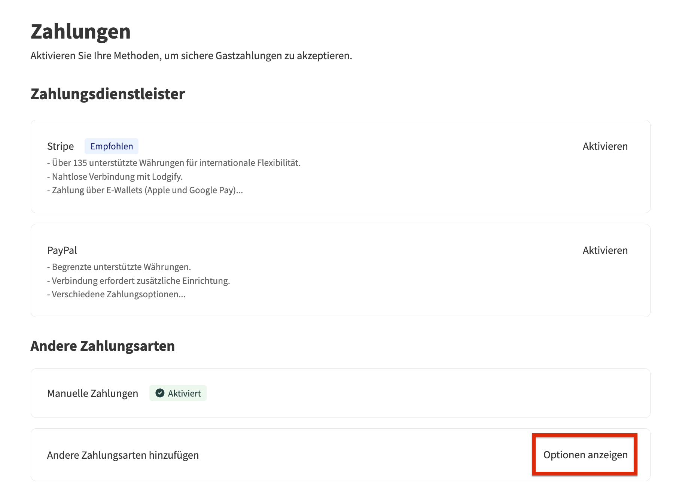Click the Empfohlen badge next to Stripe
This screenshot has width=673, height=501.
pos(112,146)
